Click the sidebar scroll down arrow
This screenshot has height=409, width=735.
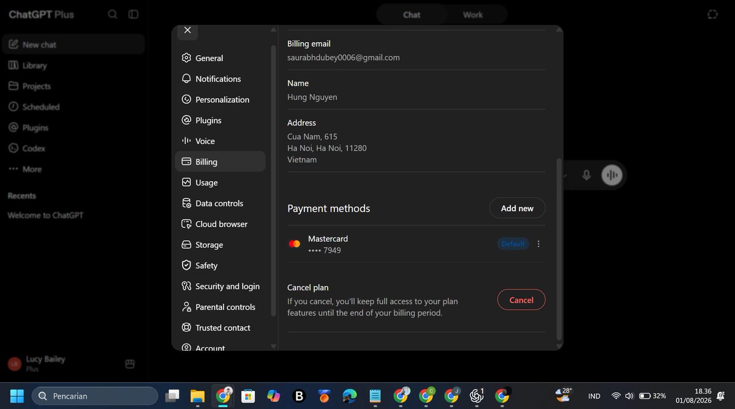point(273,346)
